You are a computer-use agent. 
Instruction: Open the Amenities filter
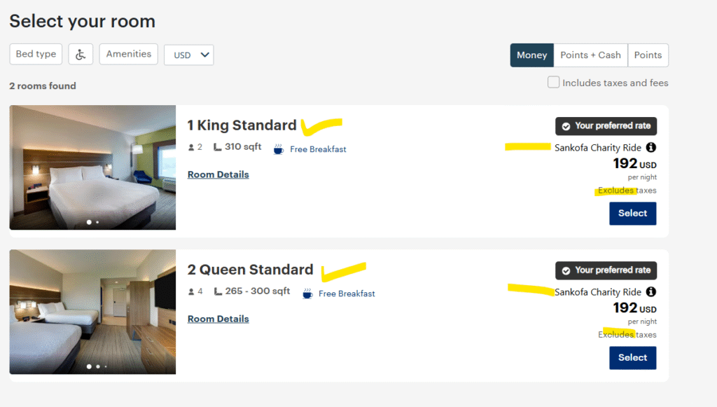128,55
